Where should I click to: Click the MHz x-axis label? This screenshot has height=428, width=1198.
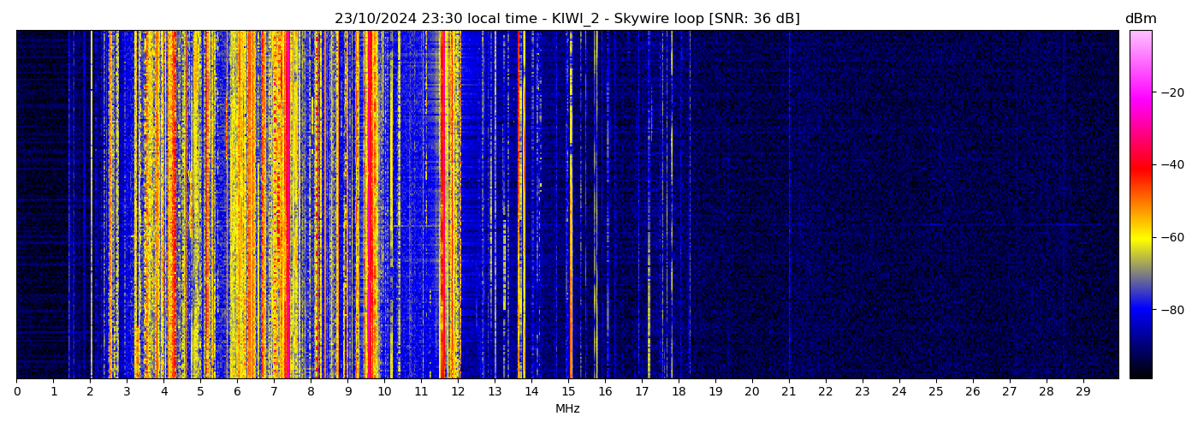[x=567, y=409]
